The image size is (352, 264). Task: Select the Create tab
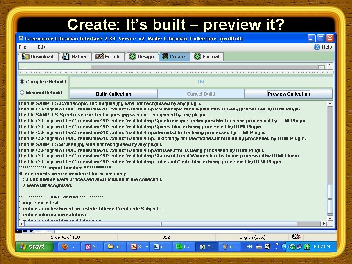pyautogui.click(x=174, y=57)
